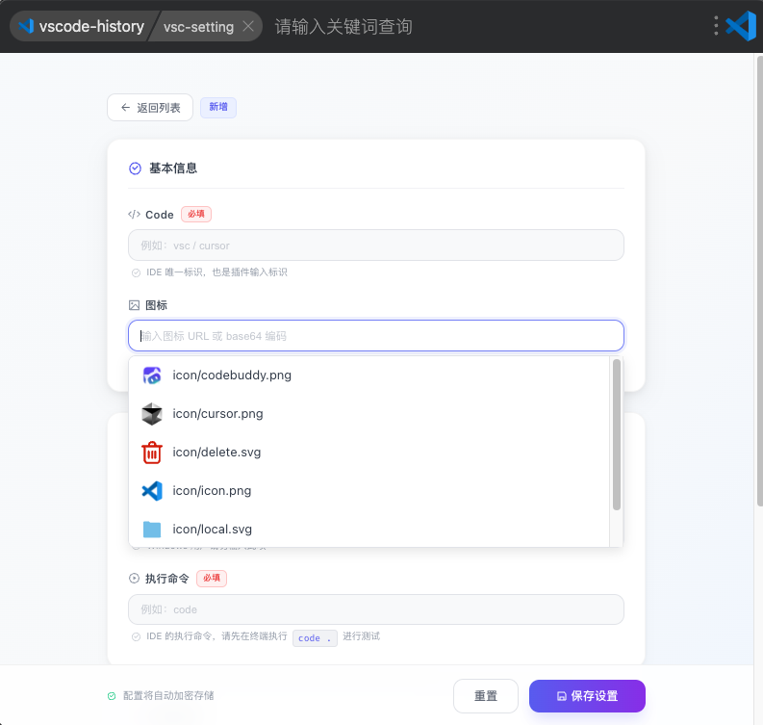
Task: Go back via 返回列表 button
Action: pyautogui.click(x=150, y=108)
